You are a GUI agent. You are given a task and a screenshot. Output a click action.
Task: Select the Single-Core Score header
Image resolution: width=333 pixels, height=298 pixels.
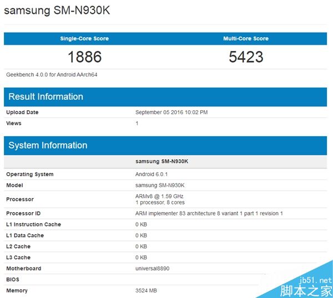84,39
